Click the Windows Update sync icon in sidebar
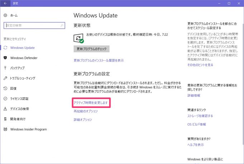 click(5, 48)
